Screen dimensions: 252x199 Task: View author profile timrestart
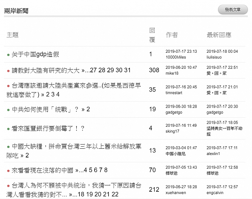click(x=174, y=93)
